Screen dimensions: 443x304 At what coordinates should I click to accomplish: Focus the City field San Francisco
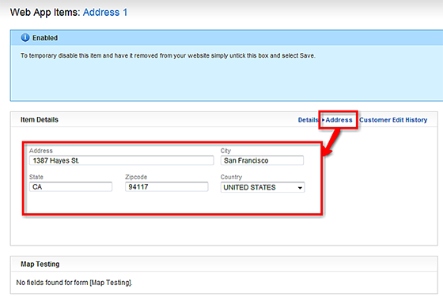click(262, 160)
